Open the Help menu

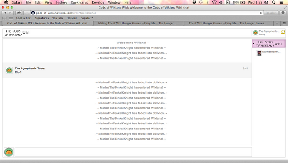128,2
